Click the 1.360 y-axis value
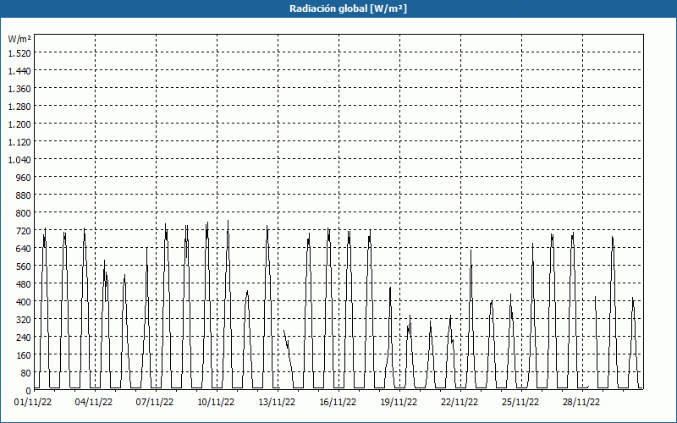 point(19,89)
